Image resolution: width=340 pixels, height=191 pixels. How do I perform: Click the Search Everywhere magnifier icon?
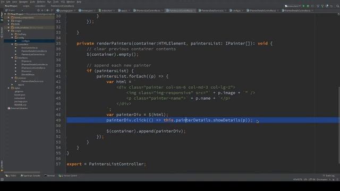point(338,6)
